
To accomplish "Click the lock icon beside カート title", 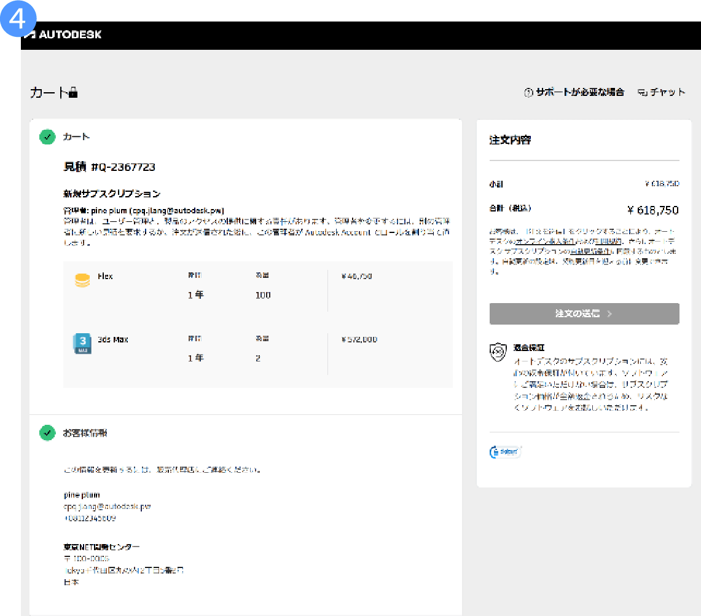I will [x=73, y=92].
